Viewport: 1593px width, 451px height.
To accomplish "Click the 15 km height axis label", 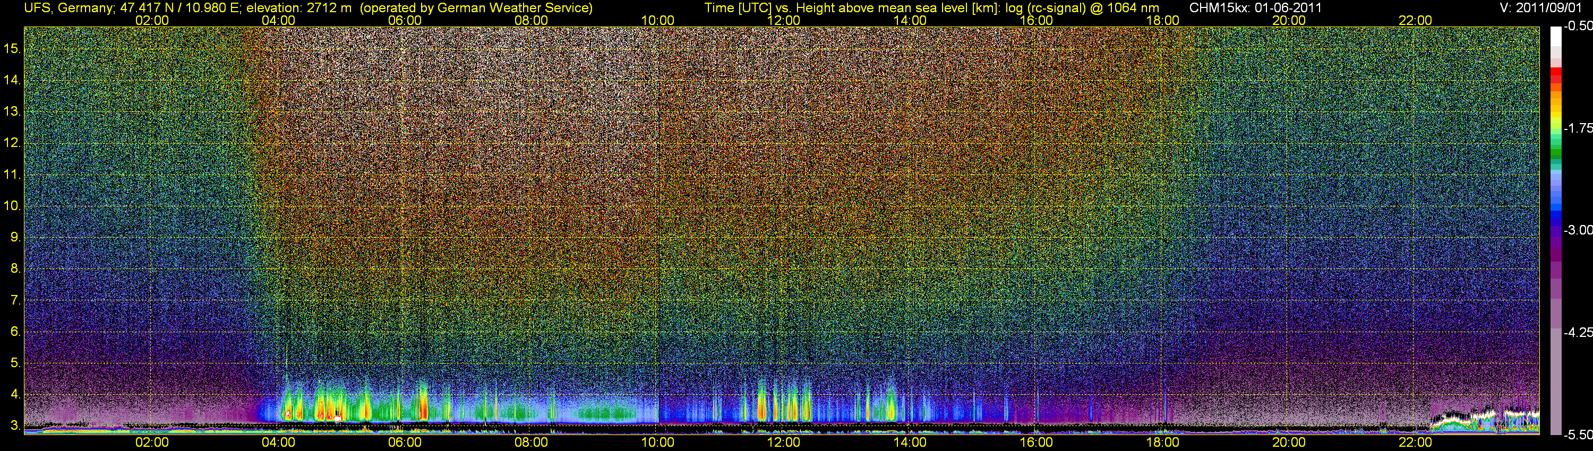I will pyautogui.click(x=12, y=48).
